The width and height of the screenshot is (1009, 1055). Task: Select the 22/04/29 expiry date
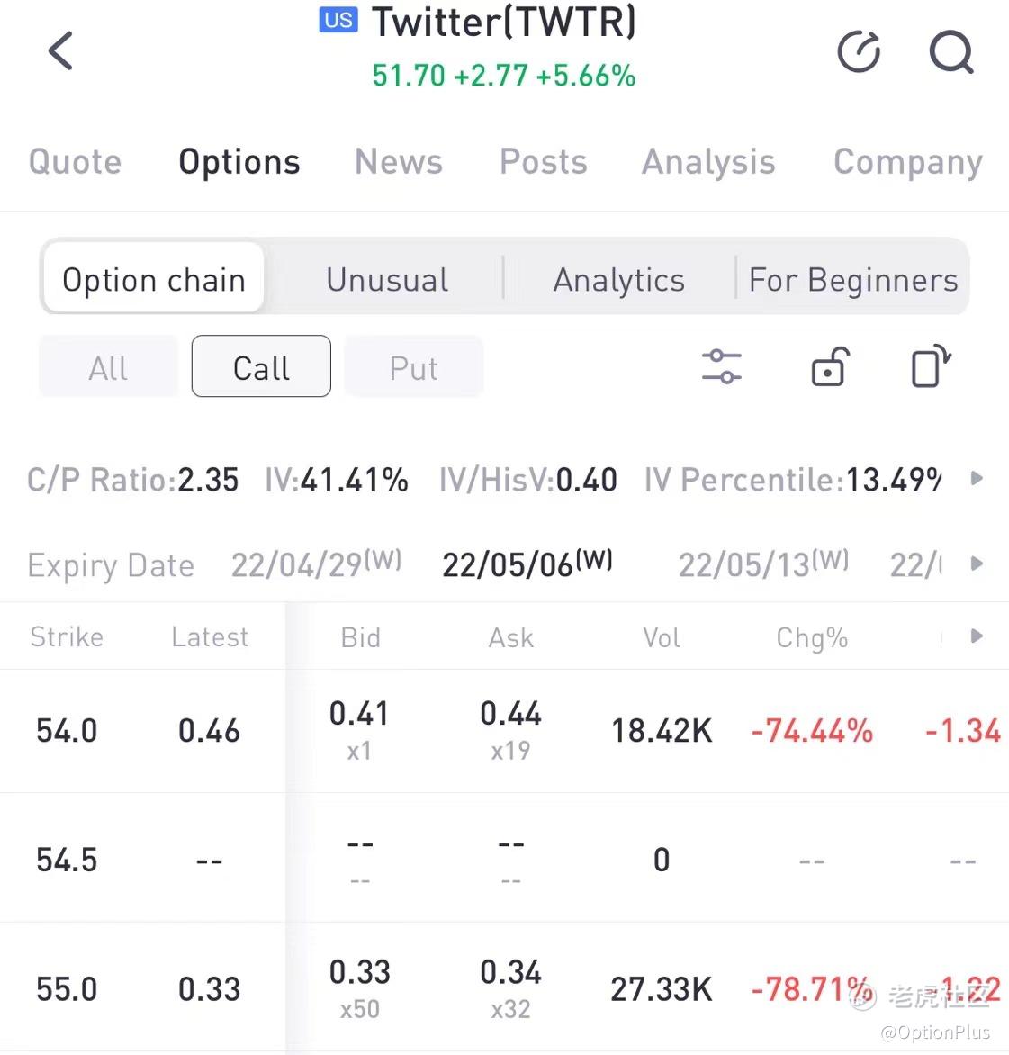tap(316, 564)
